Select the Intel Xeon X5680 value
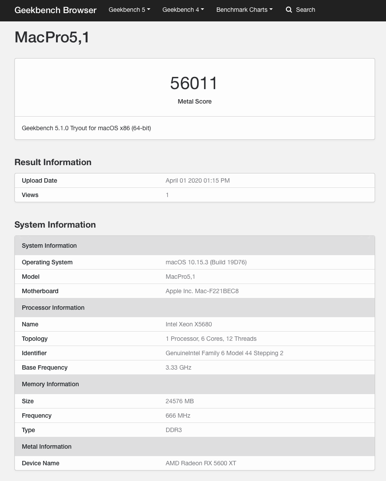This screenshot has width=386, height=481. point(188,324)
